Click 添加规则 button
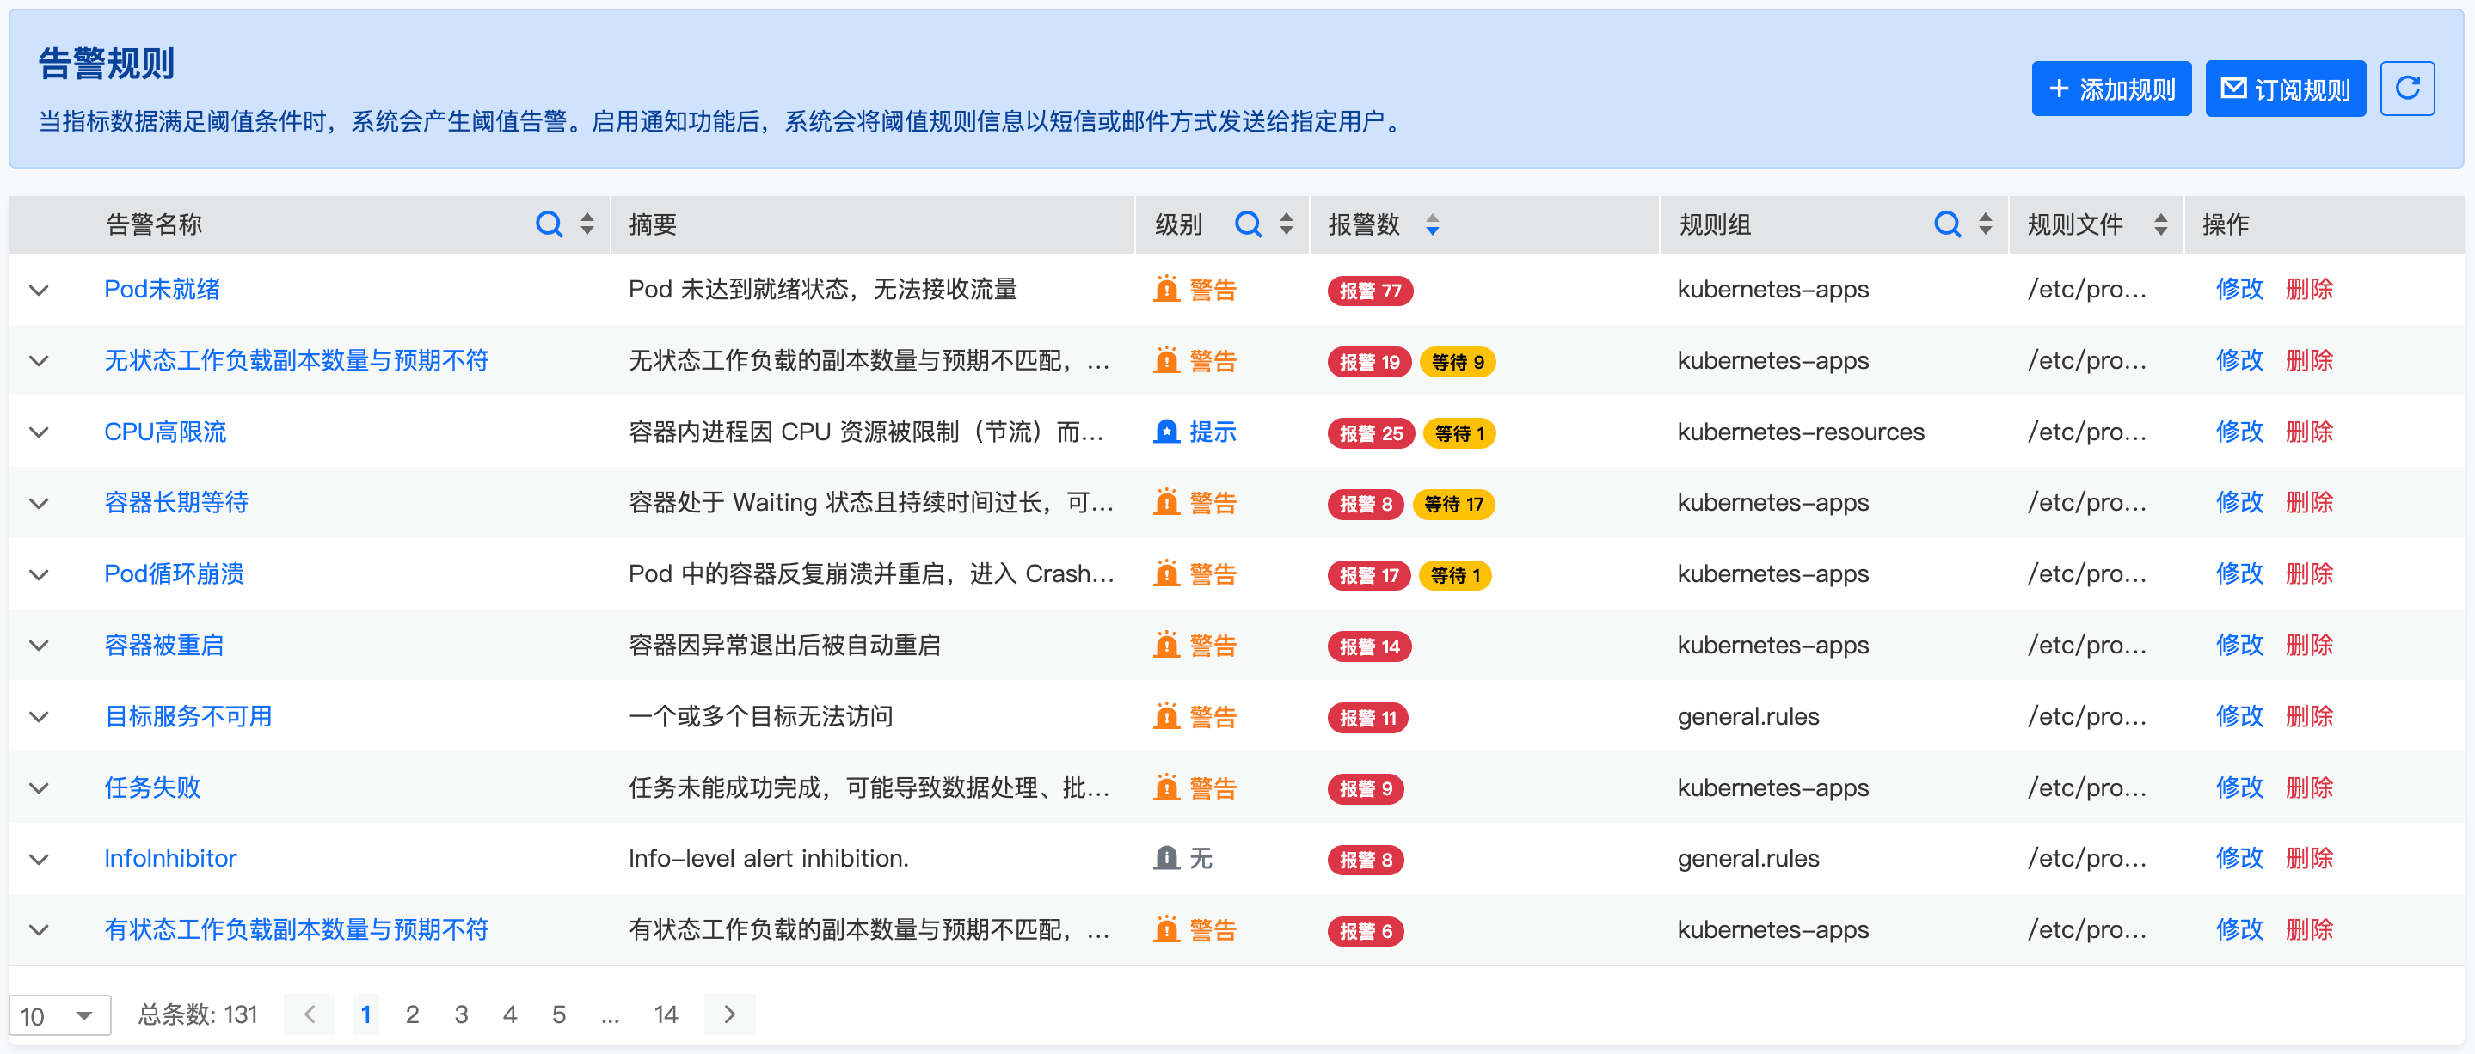Image resolution: width=2475 pixels, height=1054 pixels. coord(2111,89)
